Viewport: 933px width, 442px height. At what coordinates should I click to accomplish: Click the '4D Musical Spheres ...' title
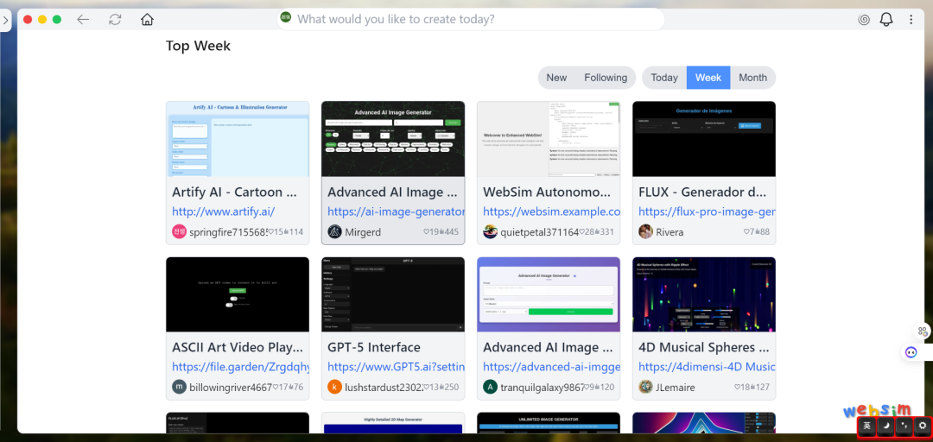705,347
